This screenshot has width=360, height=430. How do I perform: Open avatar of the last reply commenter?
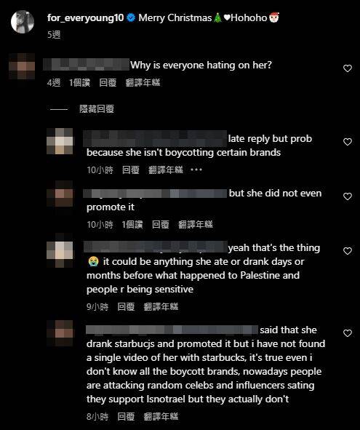click(x=60, y=333)
